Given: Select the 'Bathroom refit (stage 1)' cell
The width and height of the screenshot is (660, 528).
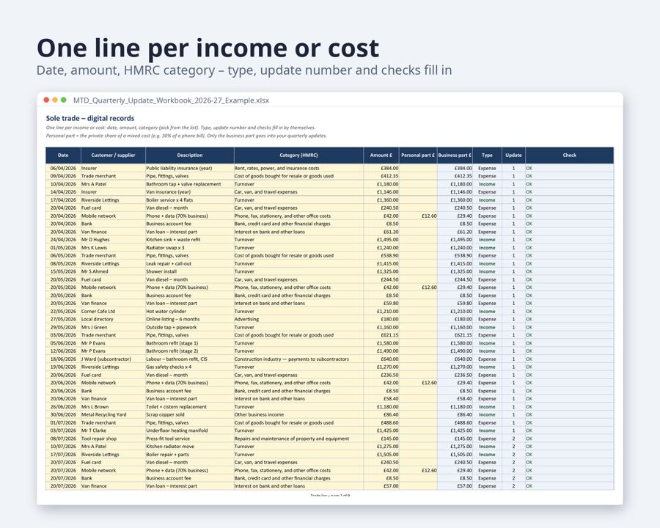Looking at the screenshot, I should pos(190,343).
